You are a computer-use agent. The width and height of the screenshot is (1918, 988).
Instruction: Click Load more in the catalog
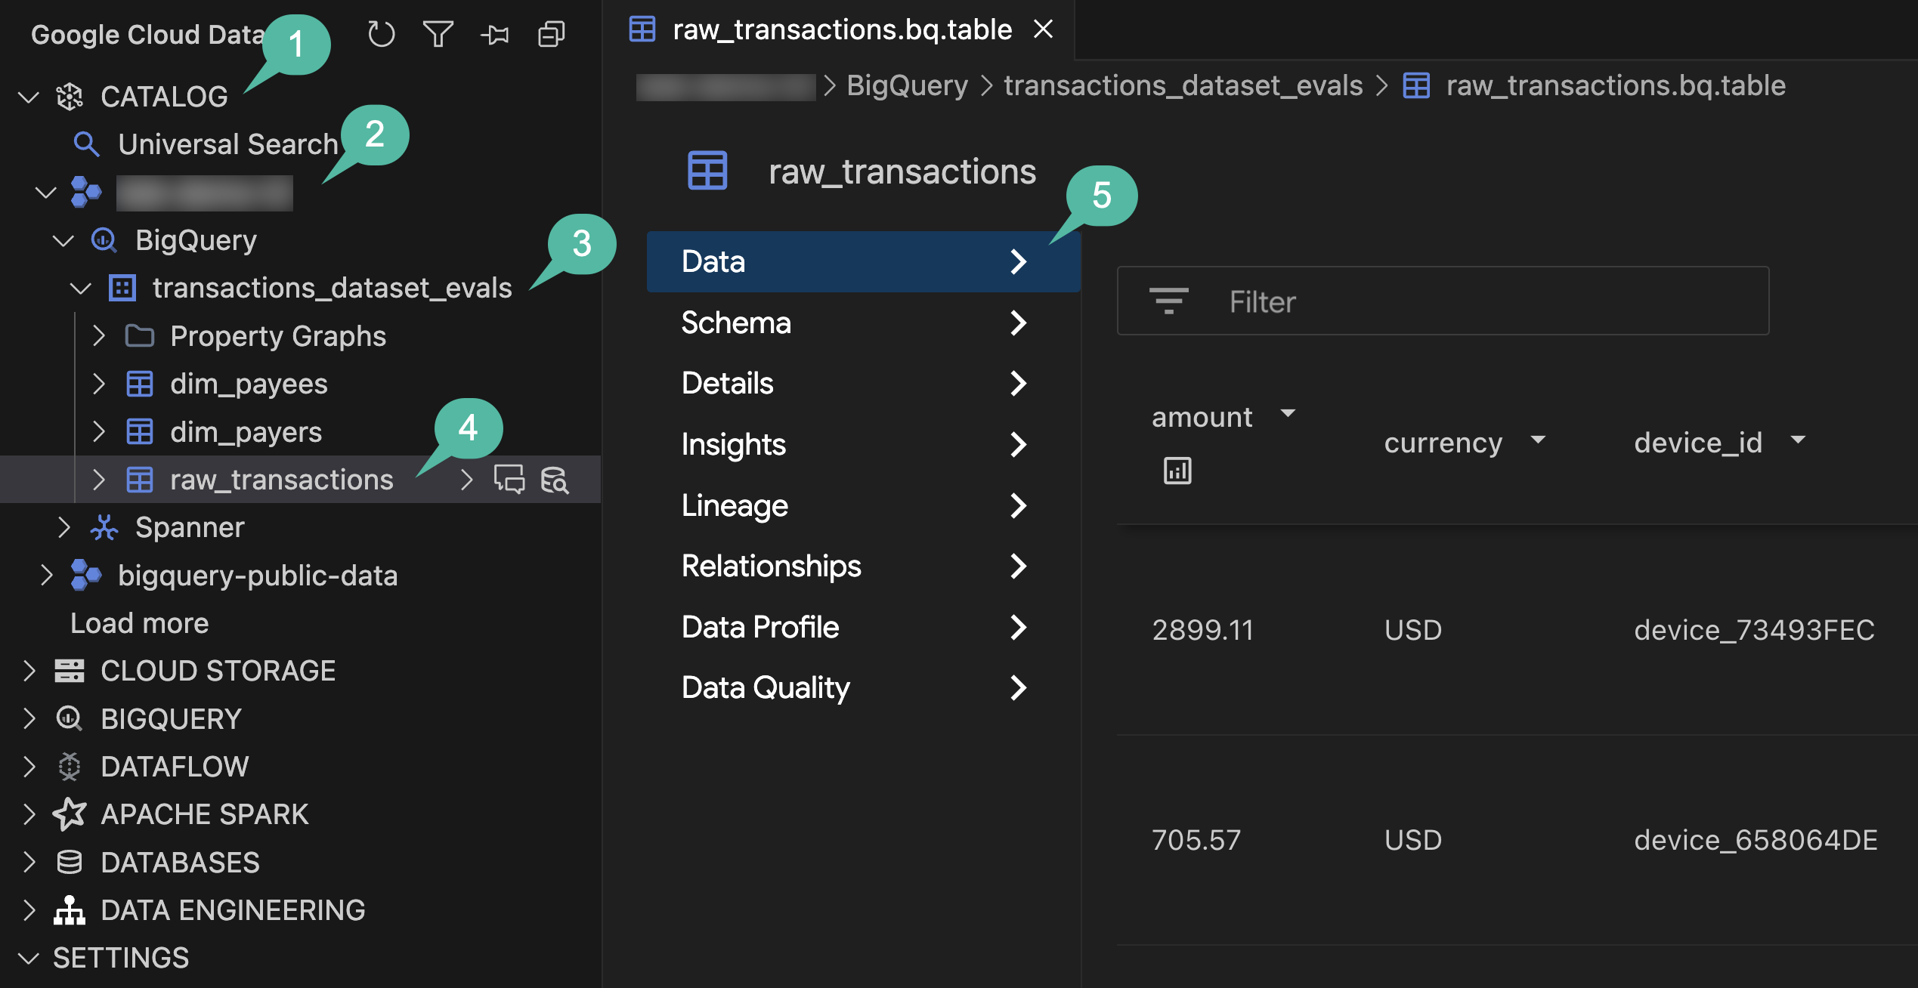click(139, 623)
